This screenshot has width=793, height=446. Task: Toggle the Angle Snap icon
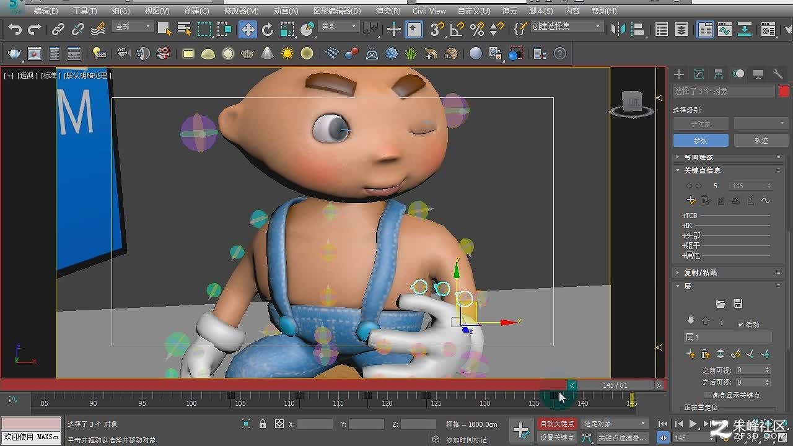(457, 29)
